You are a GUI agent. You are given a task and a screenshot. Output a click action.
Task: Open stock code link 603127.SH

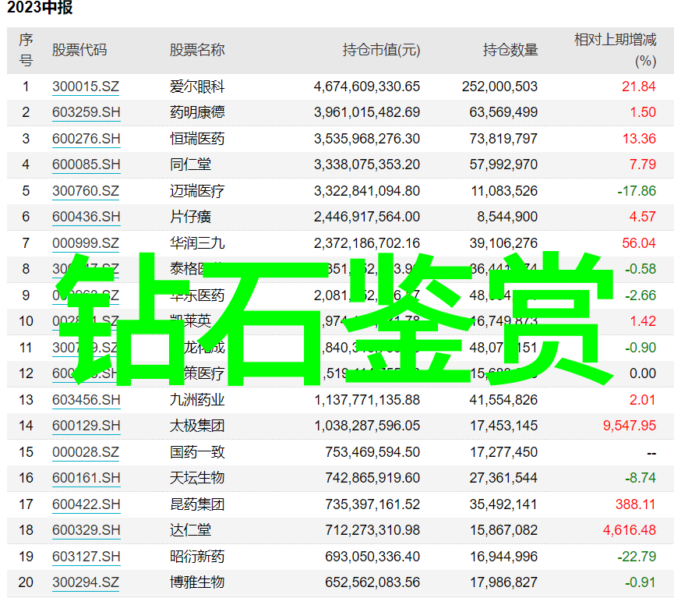point(86,557)
